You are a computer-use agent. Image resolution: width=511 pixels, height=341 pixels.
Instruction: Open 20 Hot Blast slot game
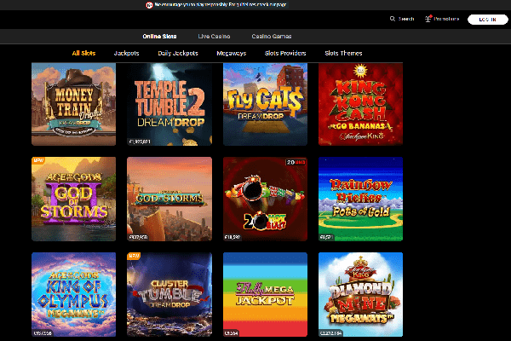coord(265,199)
